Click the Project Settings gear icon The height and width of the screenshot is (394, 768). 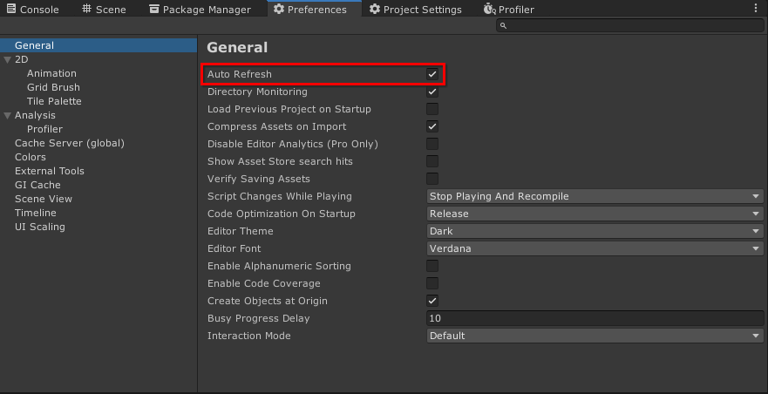click(375, 9)
